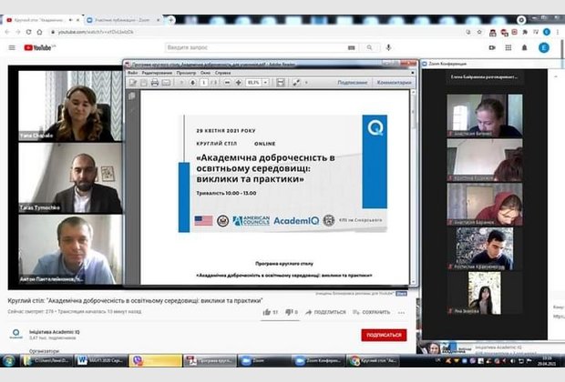Go to next page in the PDF toolbar
The width and height of the screenshot is (565, 382).
191,83
